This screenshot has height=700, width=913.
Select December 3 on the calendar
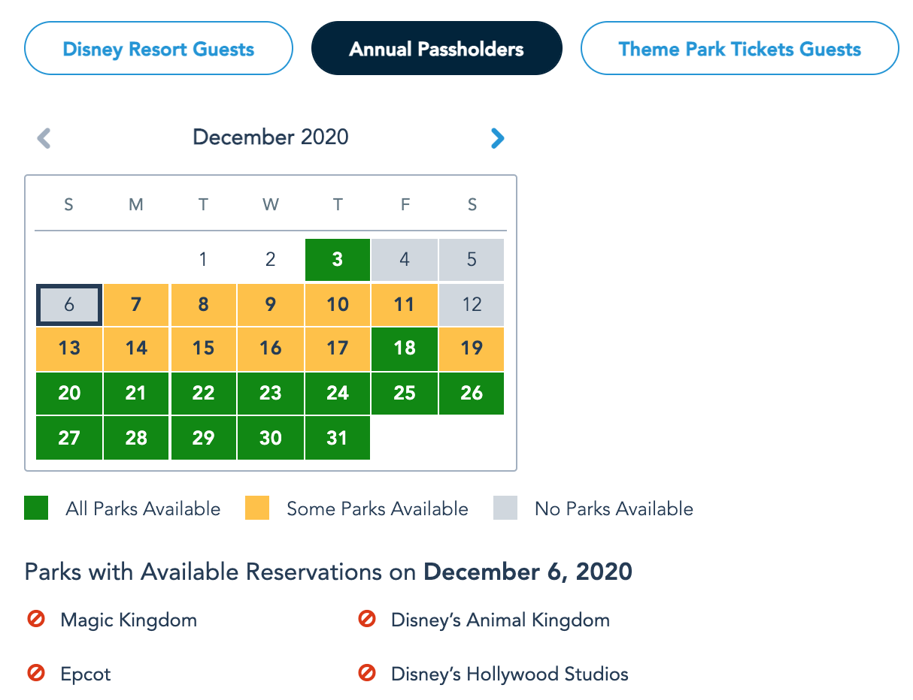338,260
